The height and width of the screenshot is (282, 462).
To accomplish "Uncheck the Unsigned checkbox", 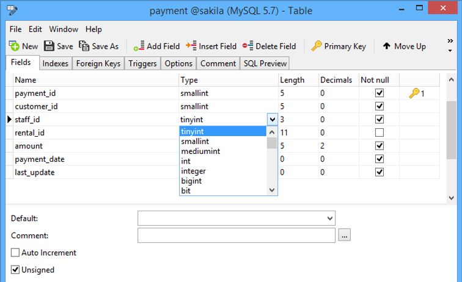I will tap(15, 270).
